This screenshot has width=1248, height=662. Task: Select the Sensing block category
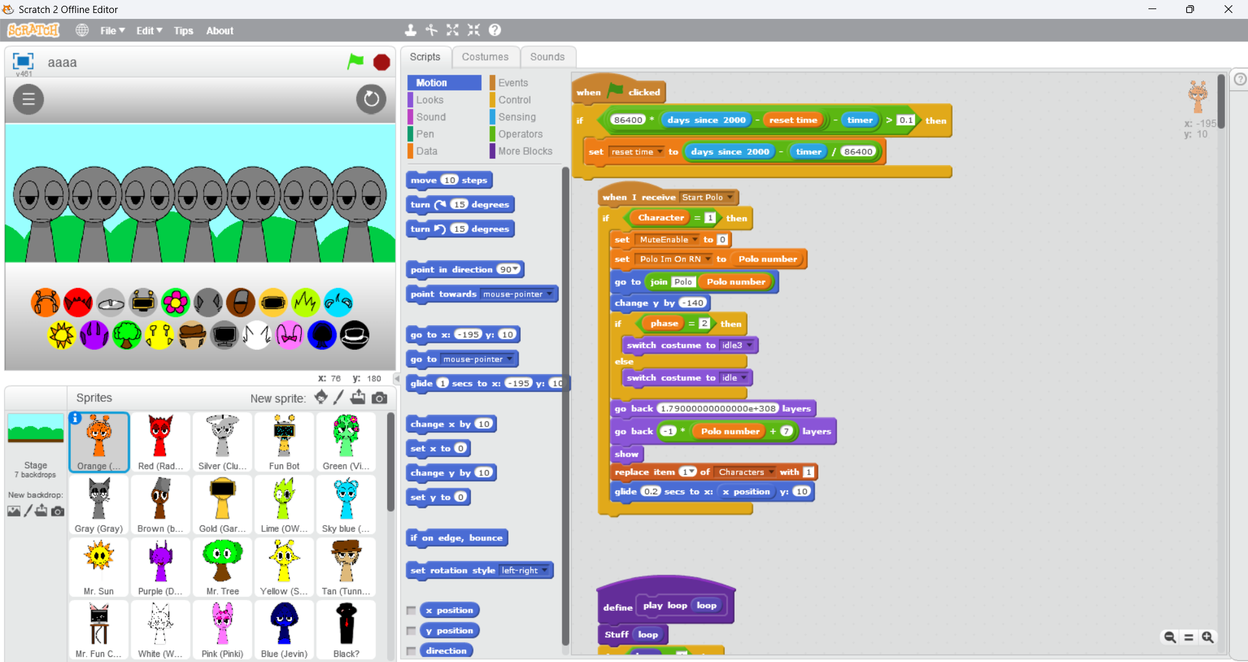click(526, 117)
